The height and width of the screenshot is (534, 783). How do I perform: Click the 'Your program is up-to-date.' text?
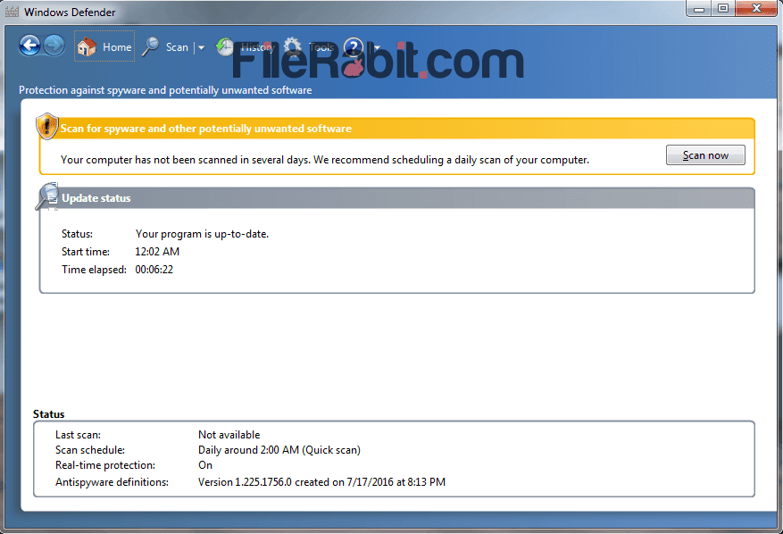click(202, 234)
